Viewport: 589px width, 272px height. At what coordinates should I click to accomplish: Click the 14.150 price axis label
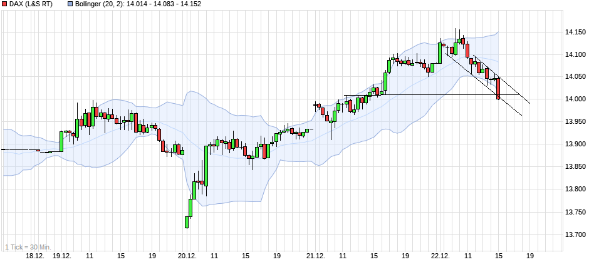(x=575, y=32)
